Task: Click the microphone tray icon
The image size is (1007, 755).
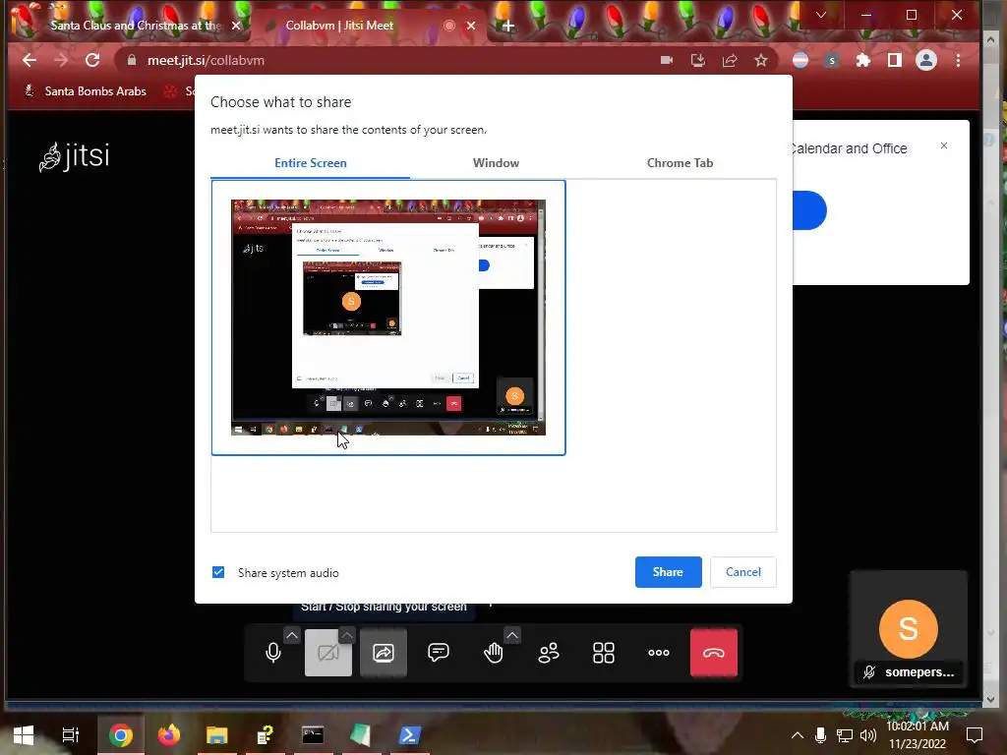Action: 820,735
